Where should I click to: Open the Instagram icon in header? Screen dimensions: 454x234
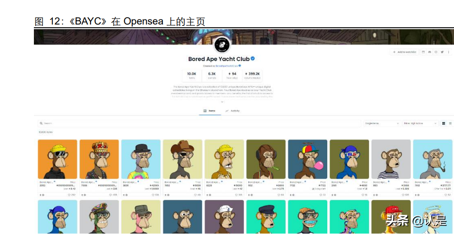coord(436,52)
